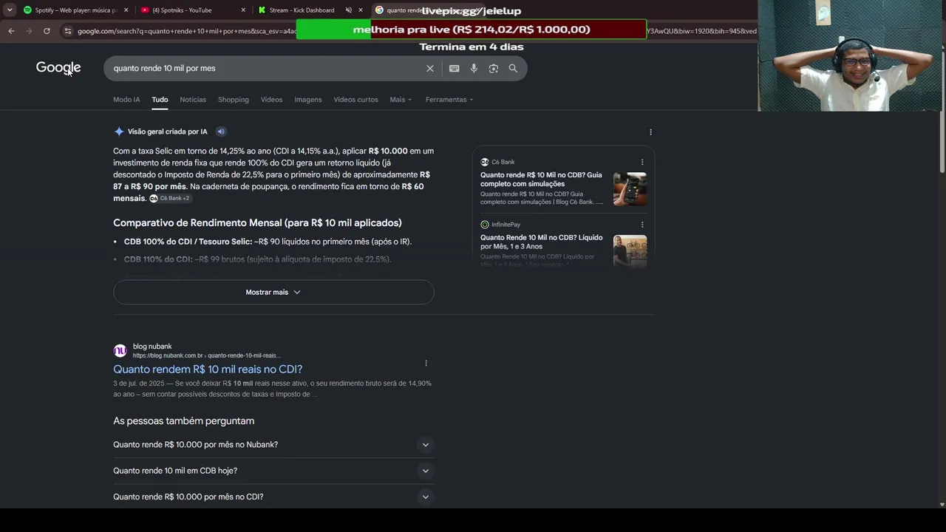Viewport: 946px width, 532px height.
Task: Unmute the Kick Dashboard tab audio
Action: click(349, 10)
